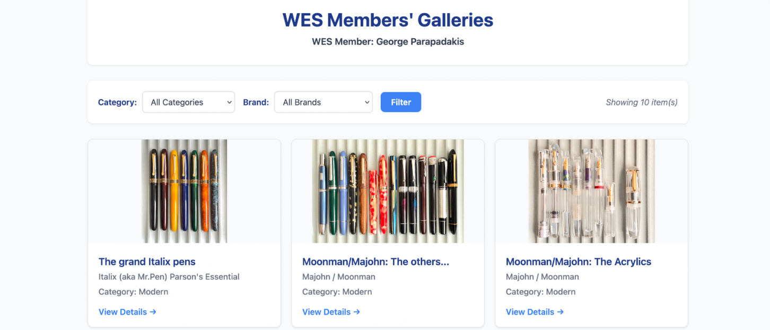This screenshot has height=330, width=770.
Task: Open the Brand dropdown
Action: [x=323, y=102]
